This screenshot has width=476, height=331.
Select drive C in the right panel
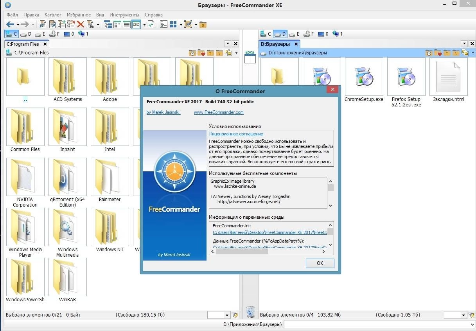[266, 34]
